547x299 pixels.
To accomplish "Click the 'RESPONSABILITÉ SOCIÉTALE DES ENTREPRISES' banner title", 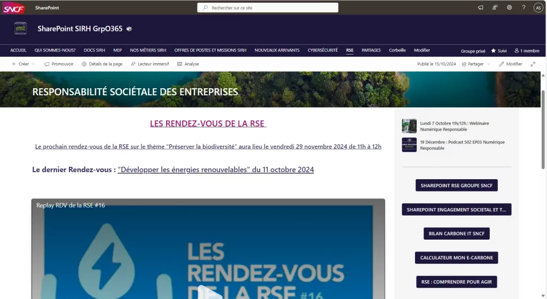I will [135, 92].
